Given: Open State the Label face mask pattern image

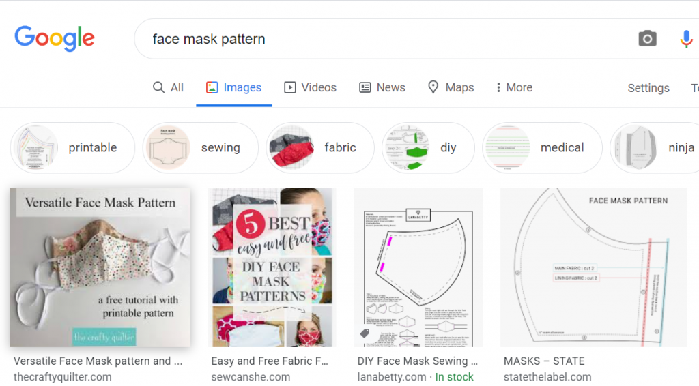Looking at the screenshot, I should point(593,267).
